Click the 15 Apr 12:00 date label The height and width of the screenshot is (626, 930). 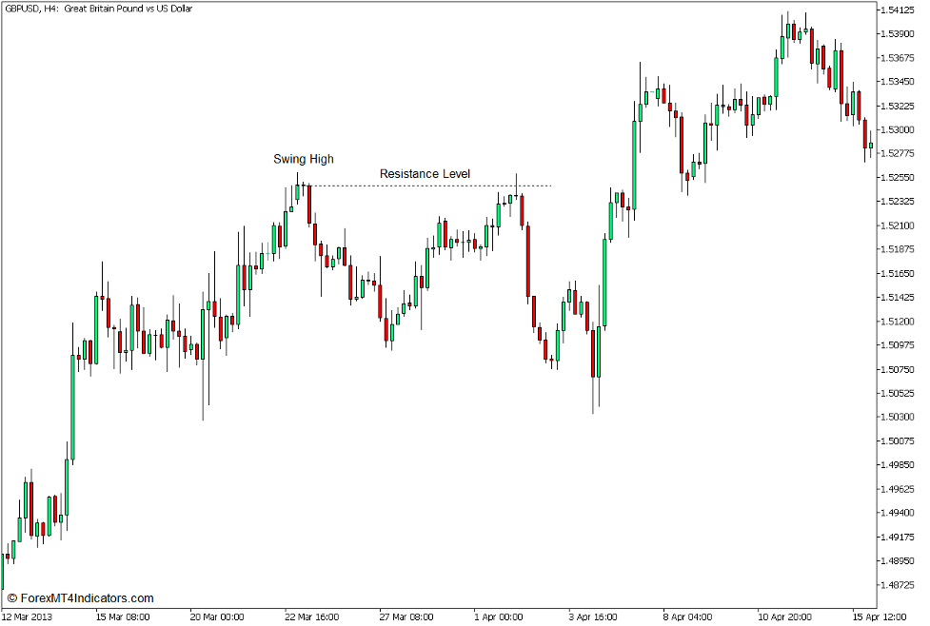[880, 616]
